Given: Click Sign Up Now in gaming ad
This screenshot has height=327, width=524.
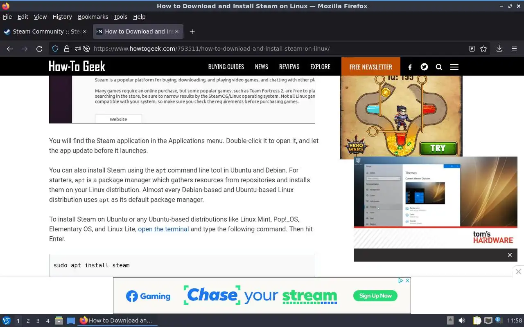Looking at the screenshot, I should [x=375, y=296].
